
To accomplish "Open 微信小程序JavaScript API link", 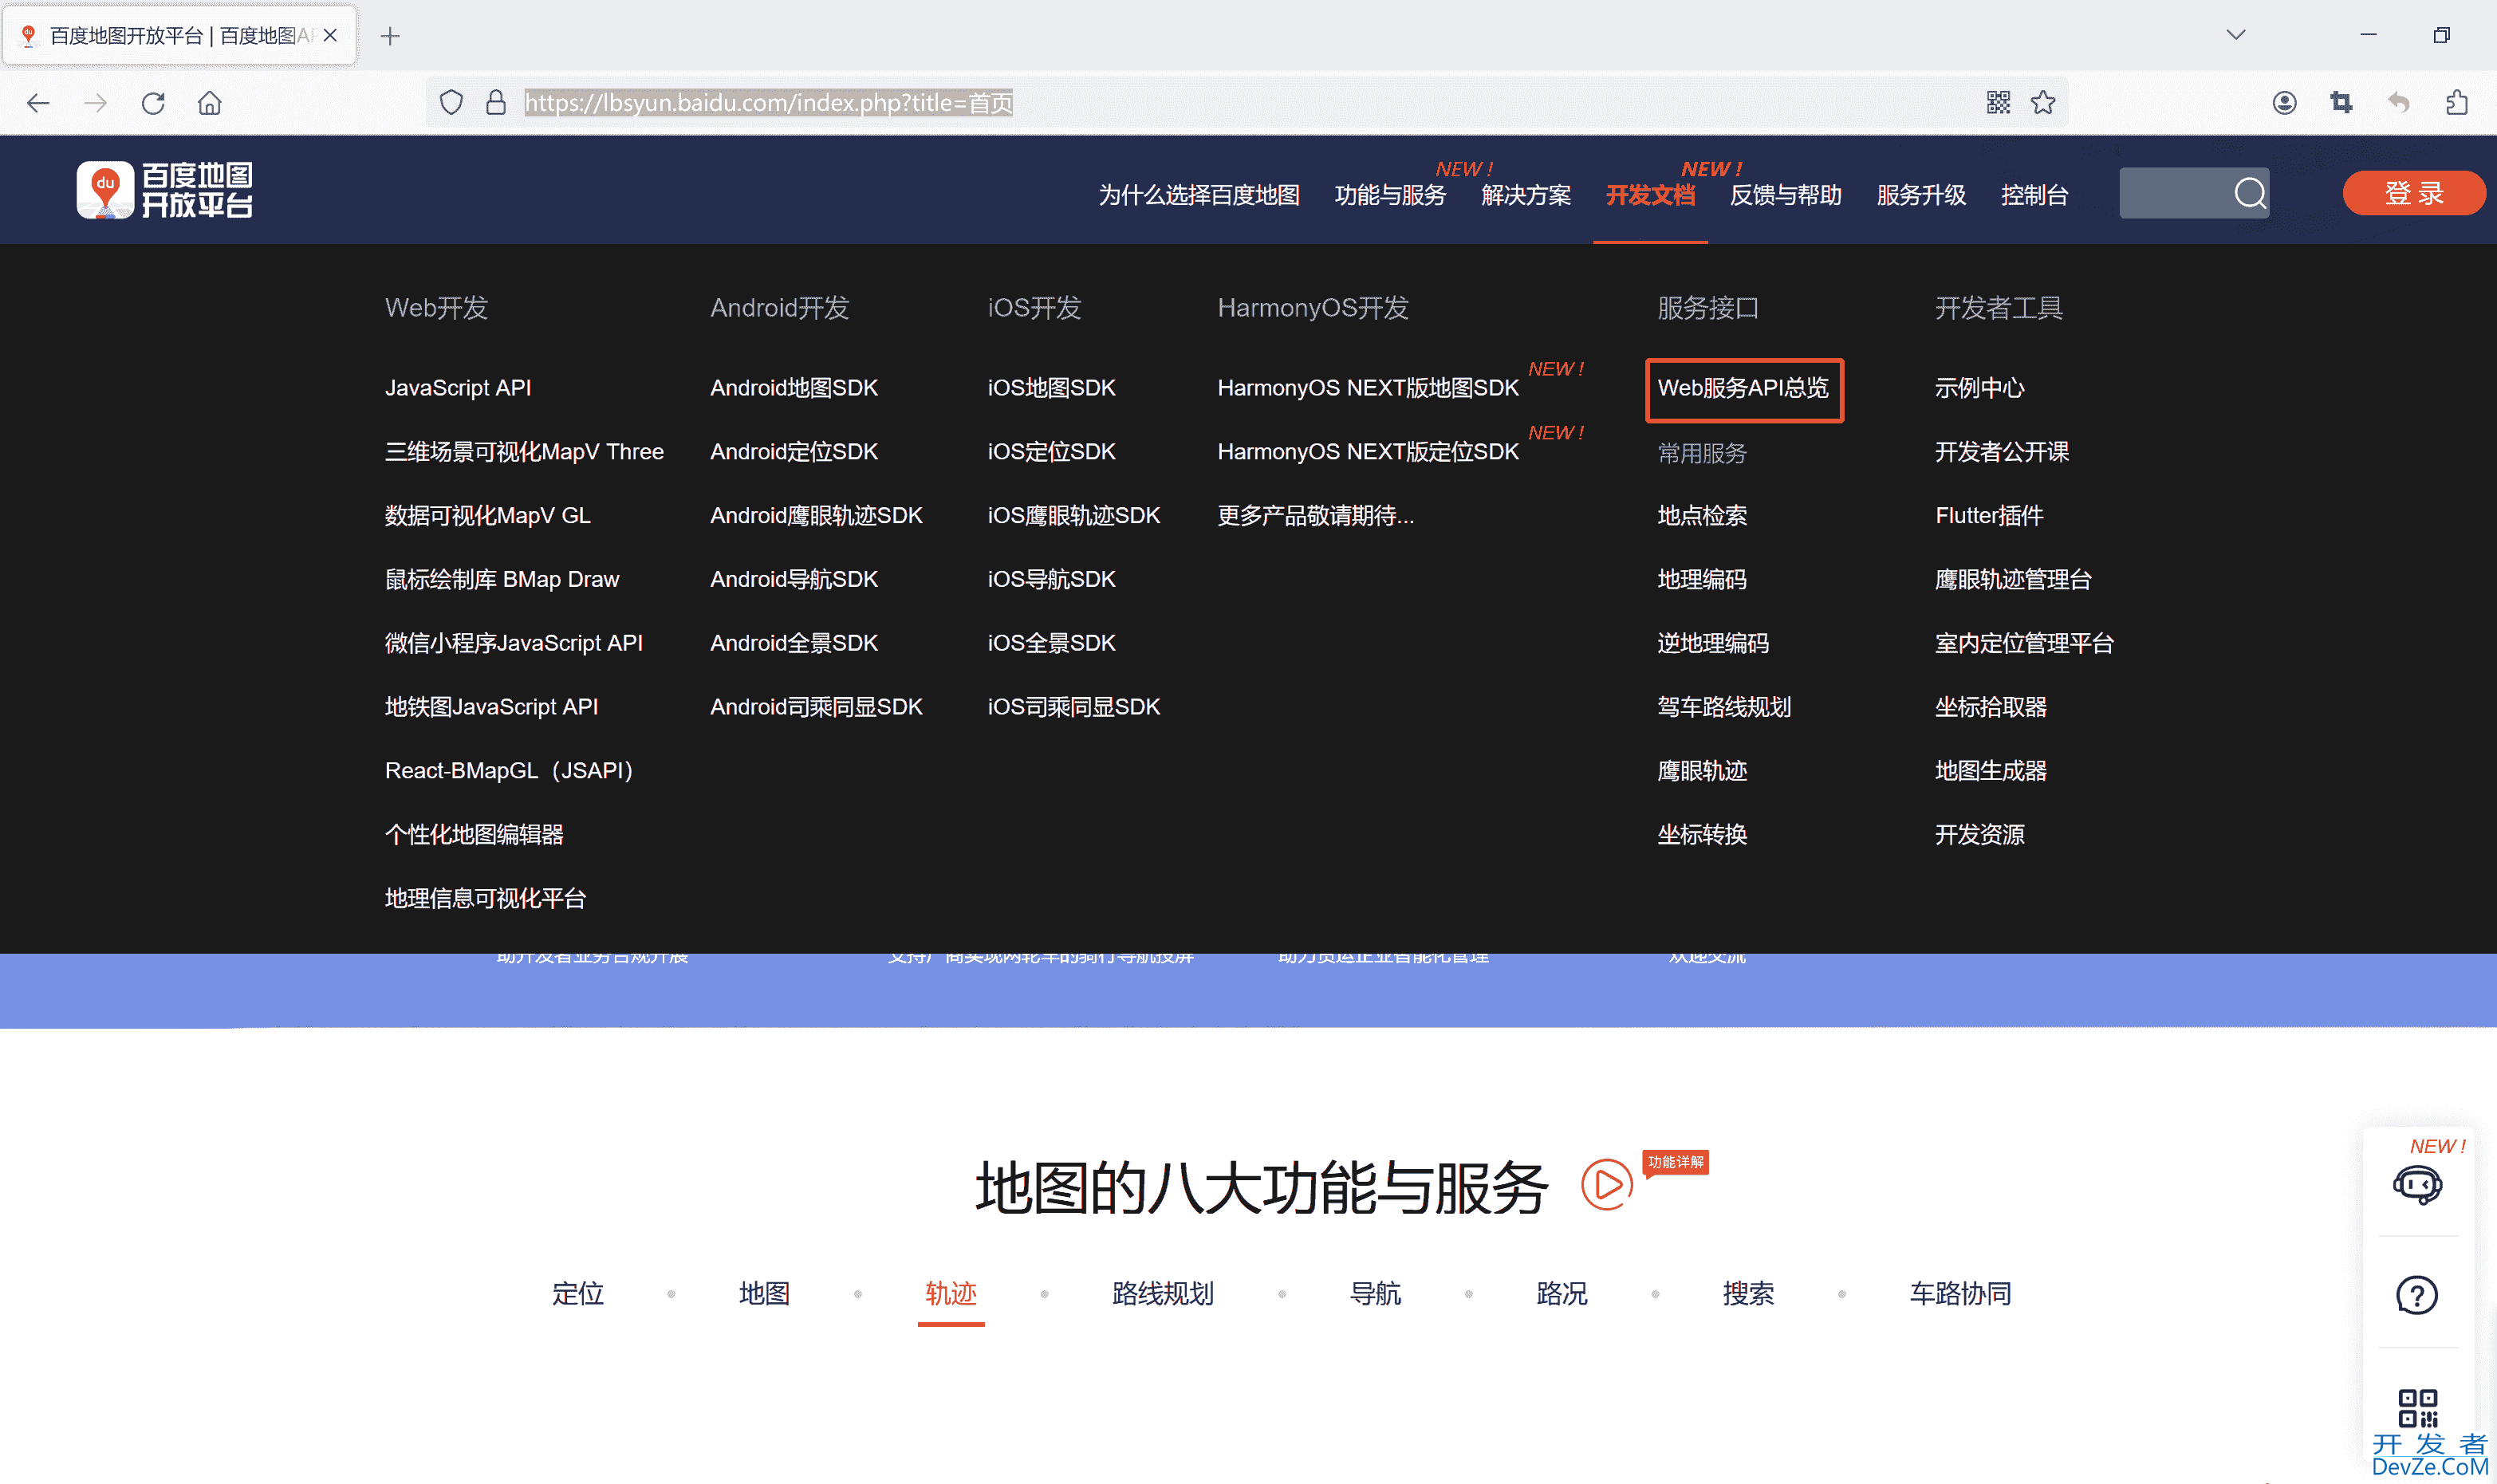I will pyautogui.click(x=514, y=644).
